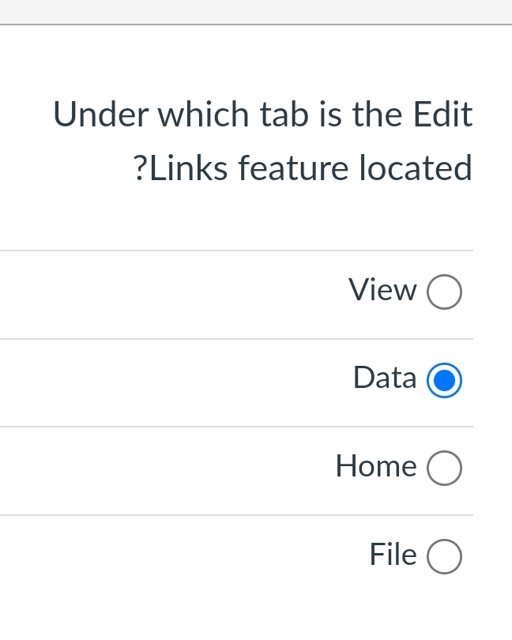Click the File answer label
This screenshot has width=512, height=640.
click(x=393, y=555)
